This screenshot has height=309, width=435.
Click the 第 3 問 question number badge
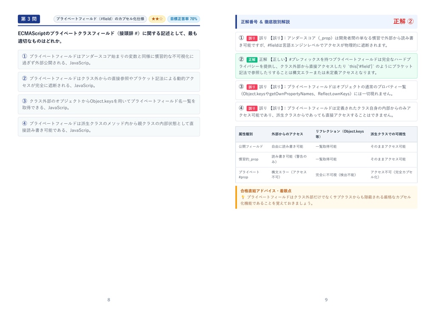pyautogui.click(x=29, y=19)
